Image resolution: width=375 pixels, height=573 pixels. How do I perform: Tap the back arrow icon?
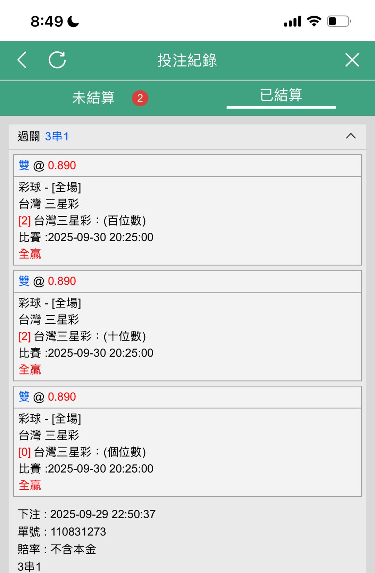pyautogui.click(x=22, y=60)
